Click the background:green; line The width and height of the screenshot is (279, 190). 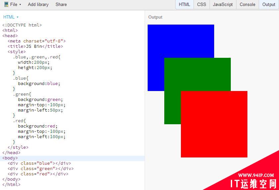coord(40,100)
